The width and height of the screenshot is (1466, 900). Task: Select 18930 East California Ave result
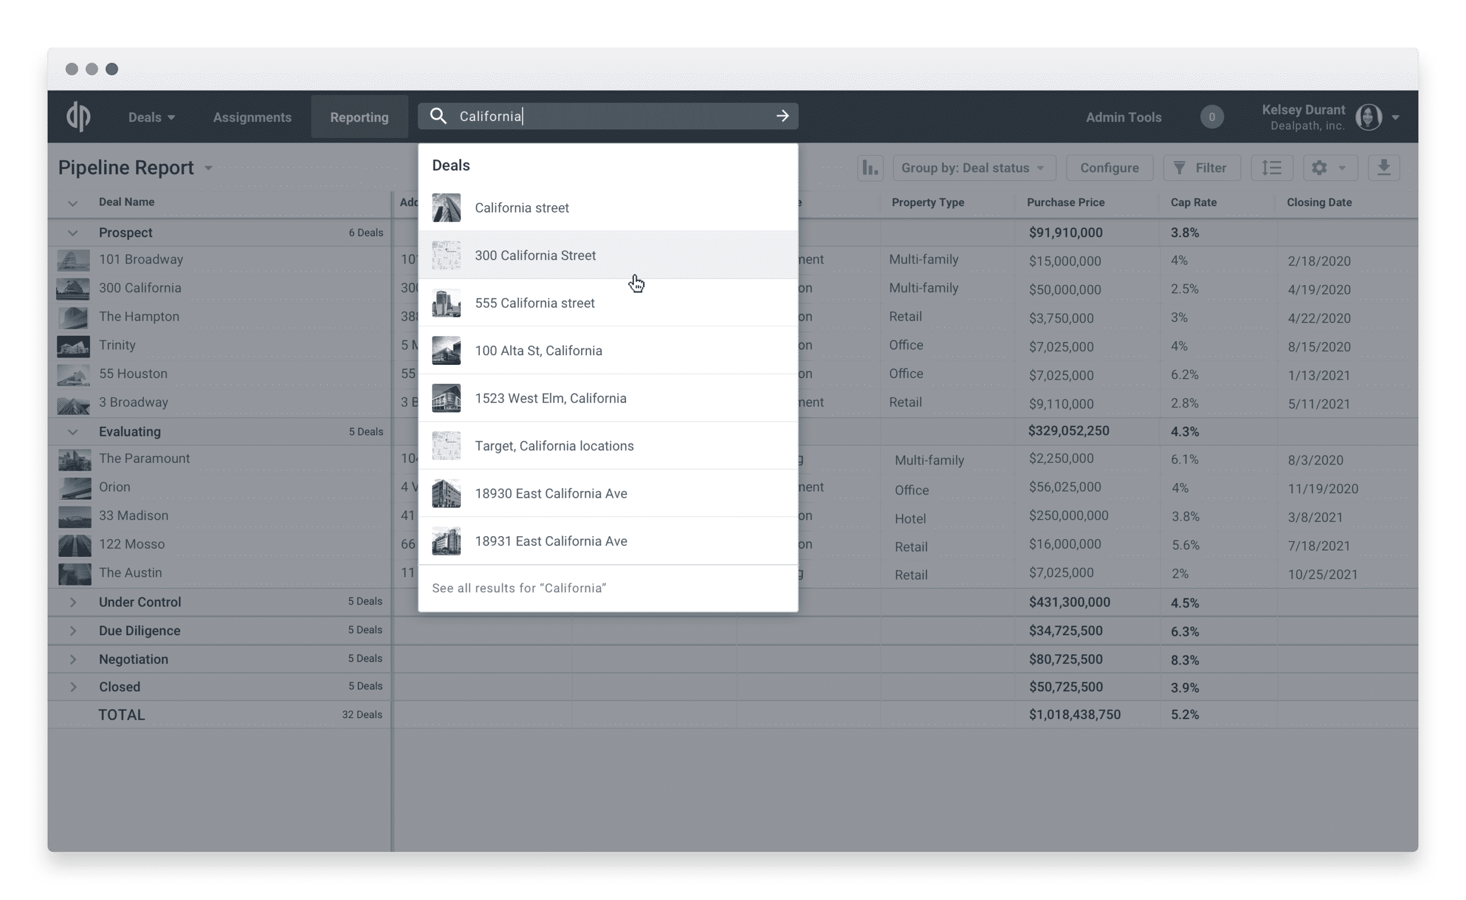coord(608,493)
